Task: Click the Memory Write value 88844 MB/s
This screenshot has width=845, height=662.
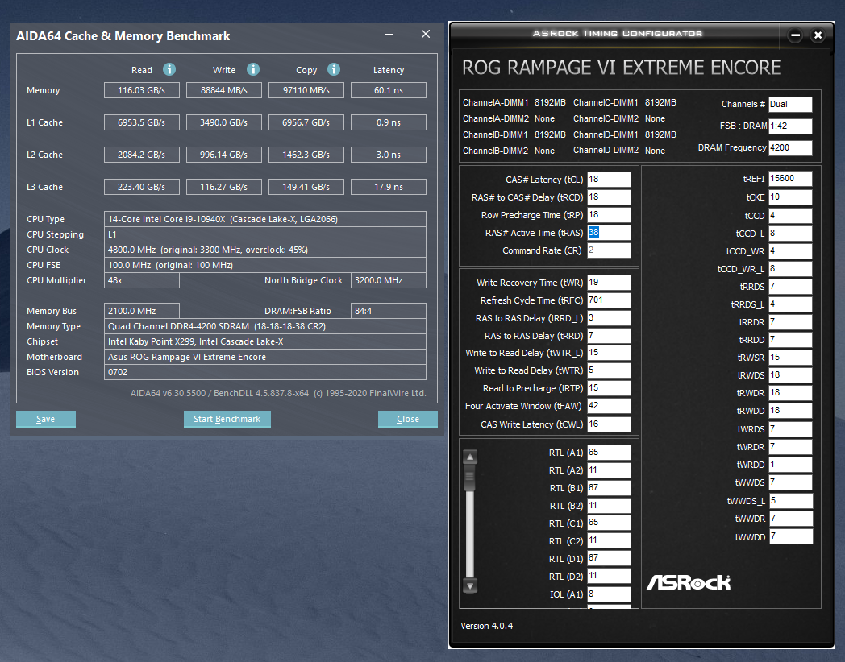Action: [224, 90]
